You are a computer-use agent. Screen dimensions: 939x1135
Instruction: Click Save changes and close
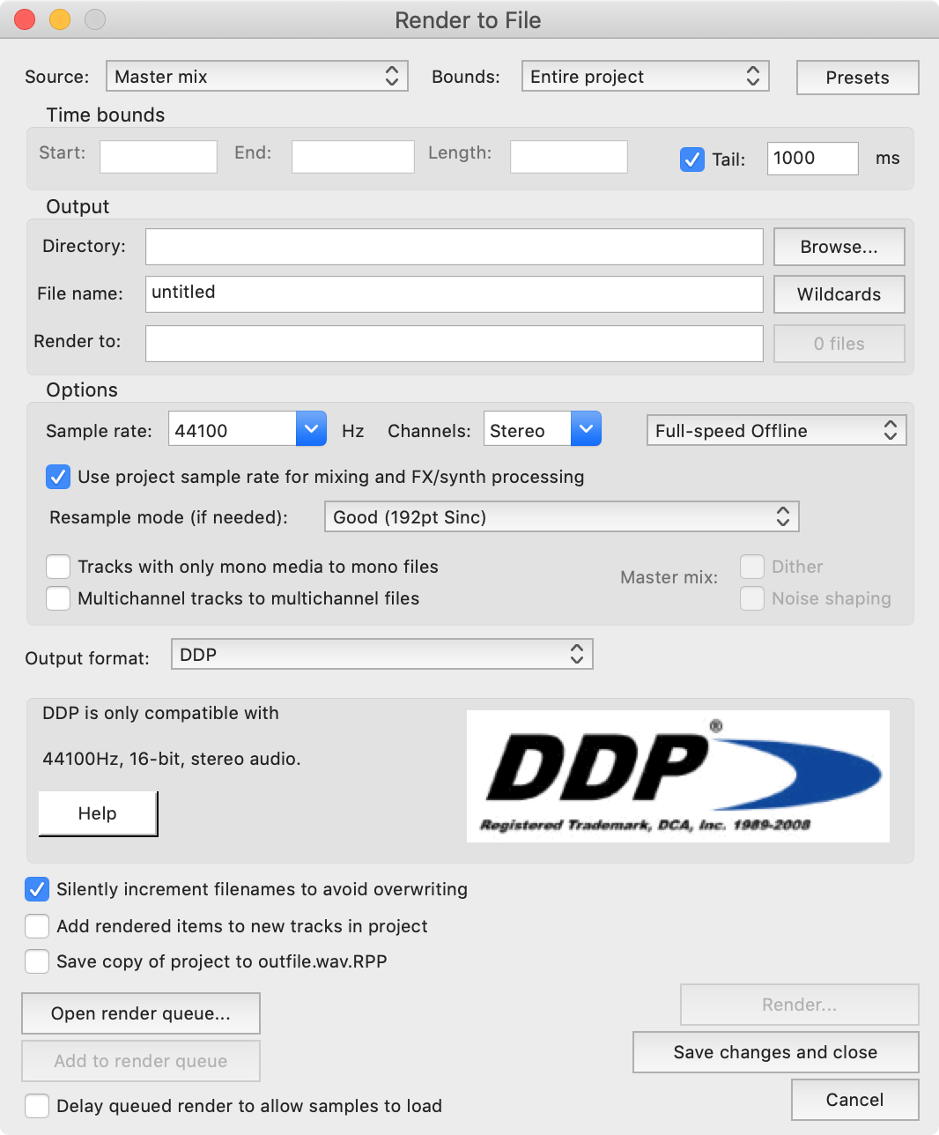(x=775, y=1052)
